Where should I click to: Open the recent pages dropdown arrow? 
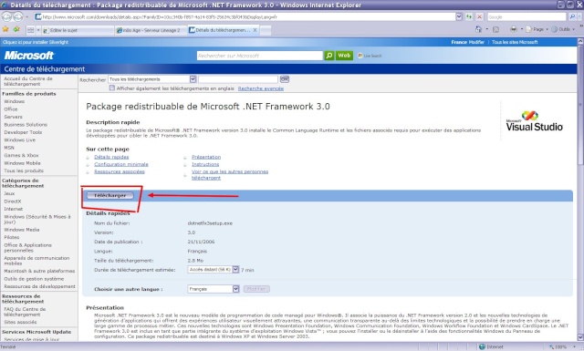(26, 17)
